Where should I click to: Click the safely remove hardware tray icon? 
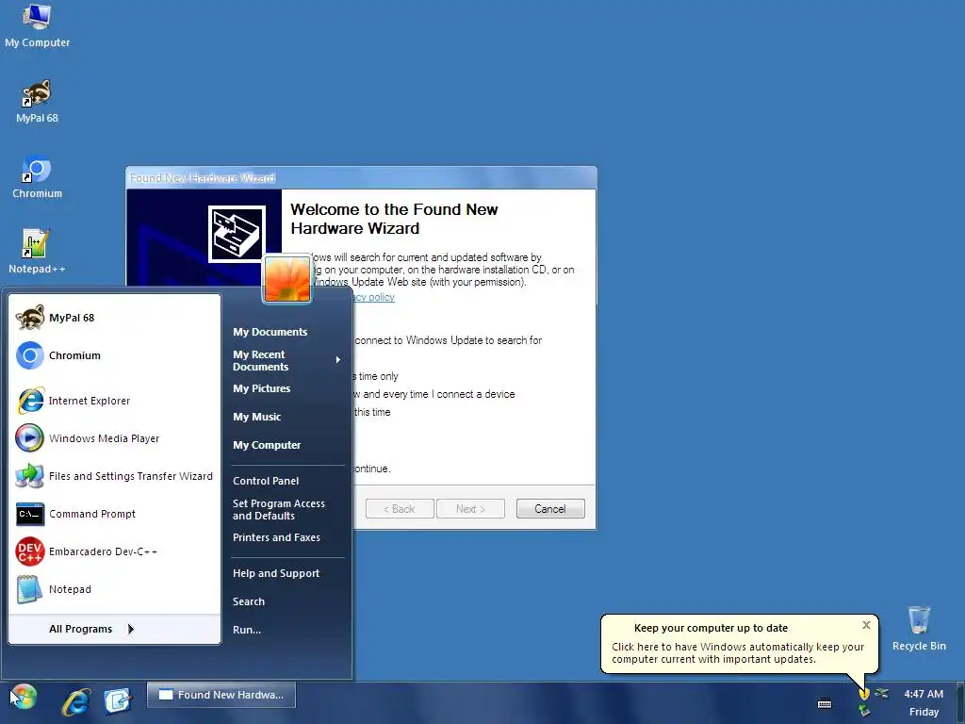pyautogui.click(x=865, y=711)
